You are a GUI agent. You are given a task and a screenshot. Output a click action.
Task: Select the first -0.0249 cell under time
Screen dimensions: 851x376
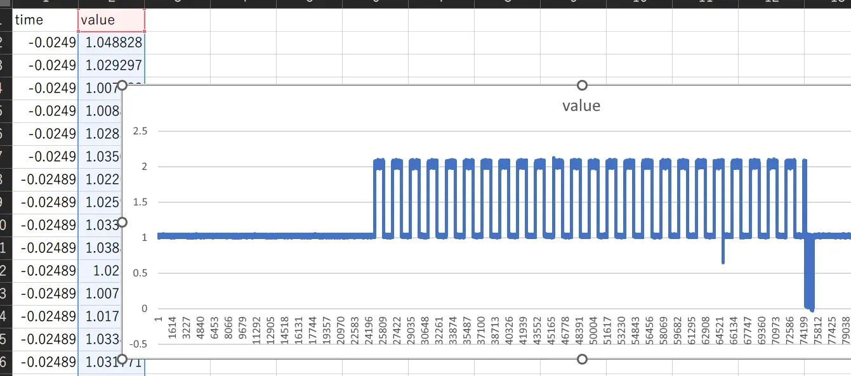pyautogui.click(x=44, y=42)
